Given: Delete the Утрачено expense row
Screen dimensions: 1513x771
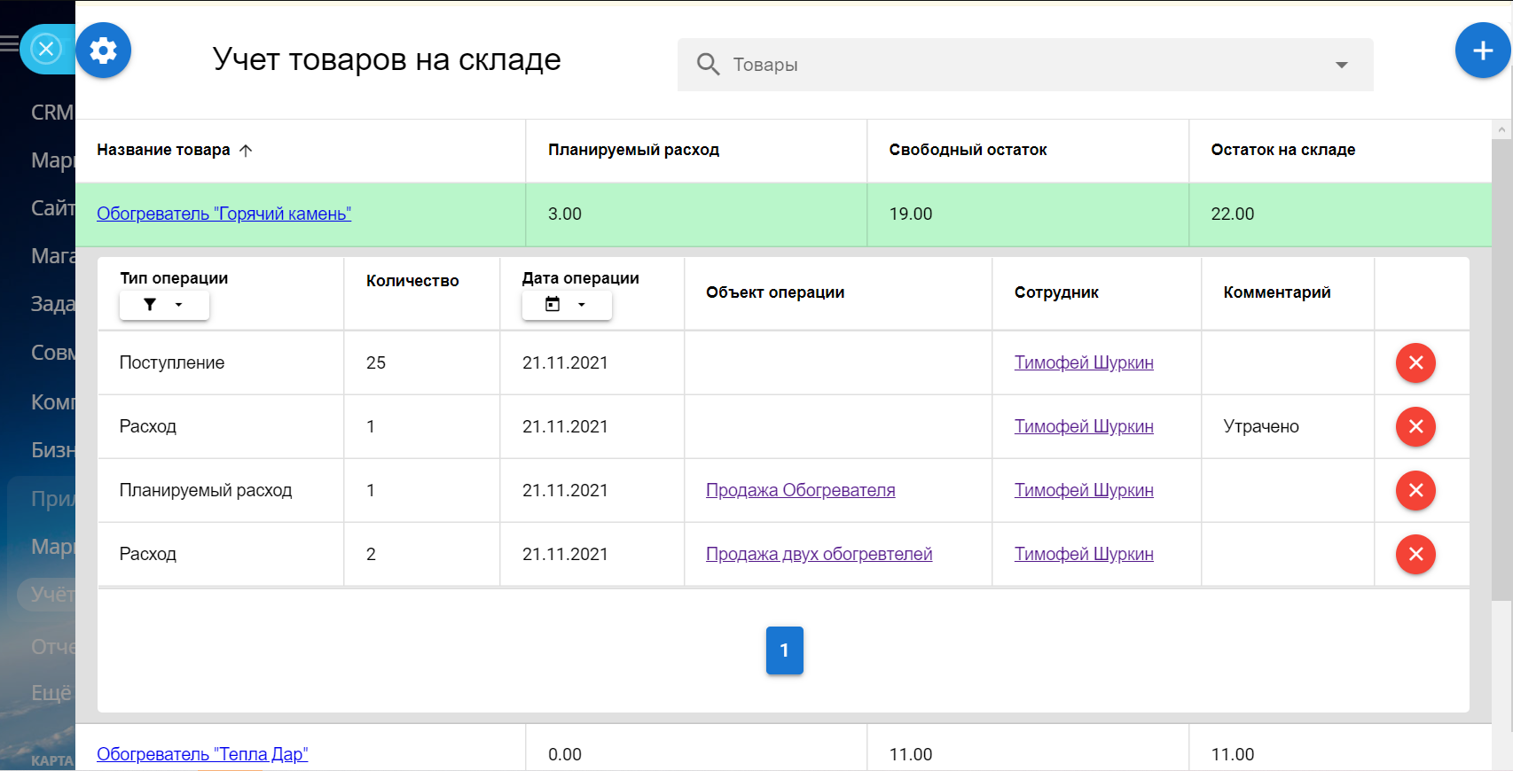Looking at the screenshot, I should coord(1415,427).
